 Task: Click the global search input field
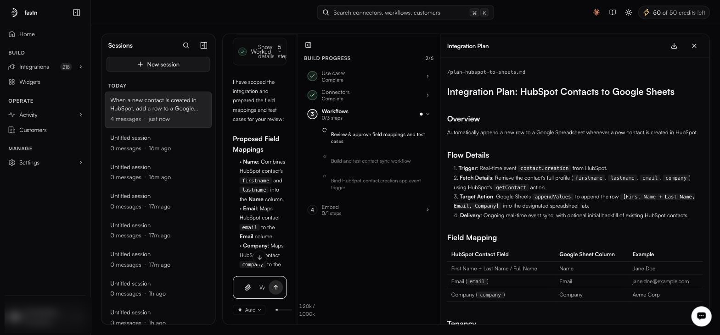point(405,13)
